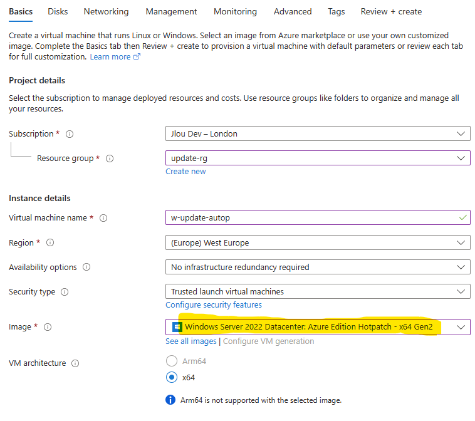Click the 'Arm64 is not supported' message
Screen dimensions: 475x421
click(x=261, y=400)
